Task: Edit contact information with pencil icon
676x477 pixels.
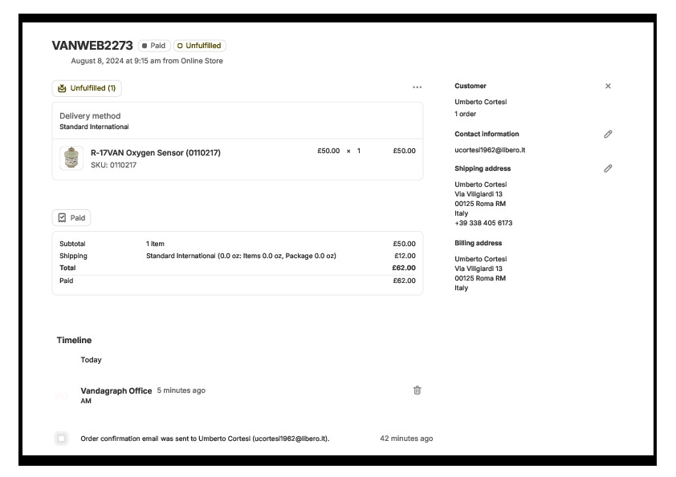Action: pos(608,135)
